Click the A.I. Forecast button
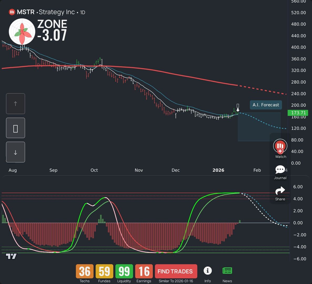This screenshot has width=312, height=284. point(266,105)
